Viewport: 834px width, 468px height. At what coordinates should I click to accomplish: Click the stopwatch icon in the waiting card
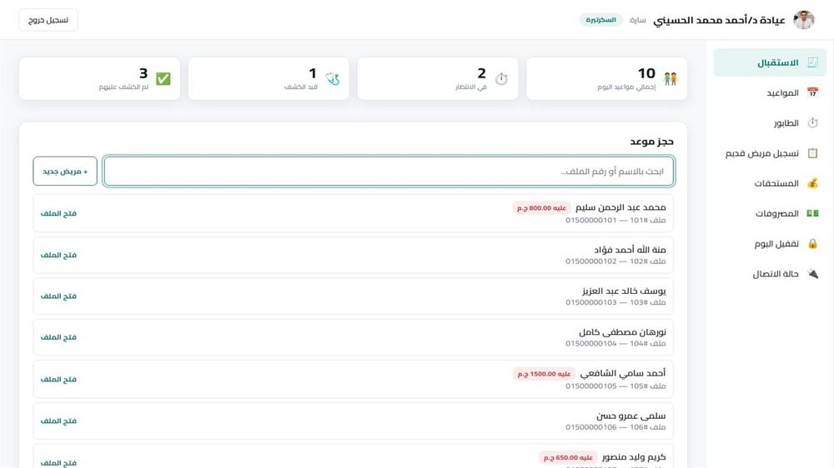pos(501,78)
